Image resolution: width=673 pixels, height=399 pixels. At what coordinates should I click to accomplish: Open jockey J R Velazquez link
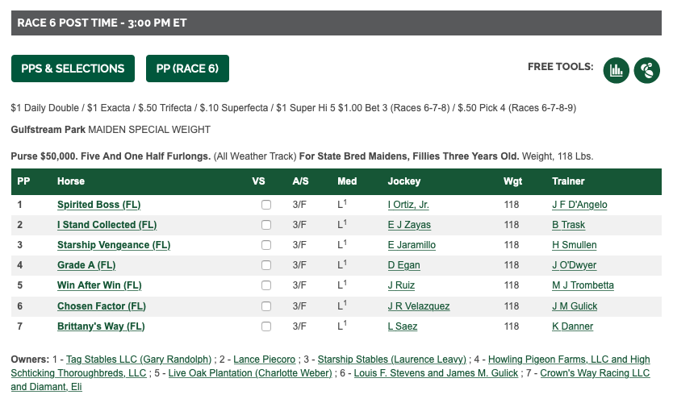(419, 306)
